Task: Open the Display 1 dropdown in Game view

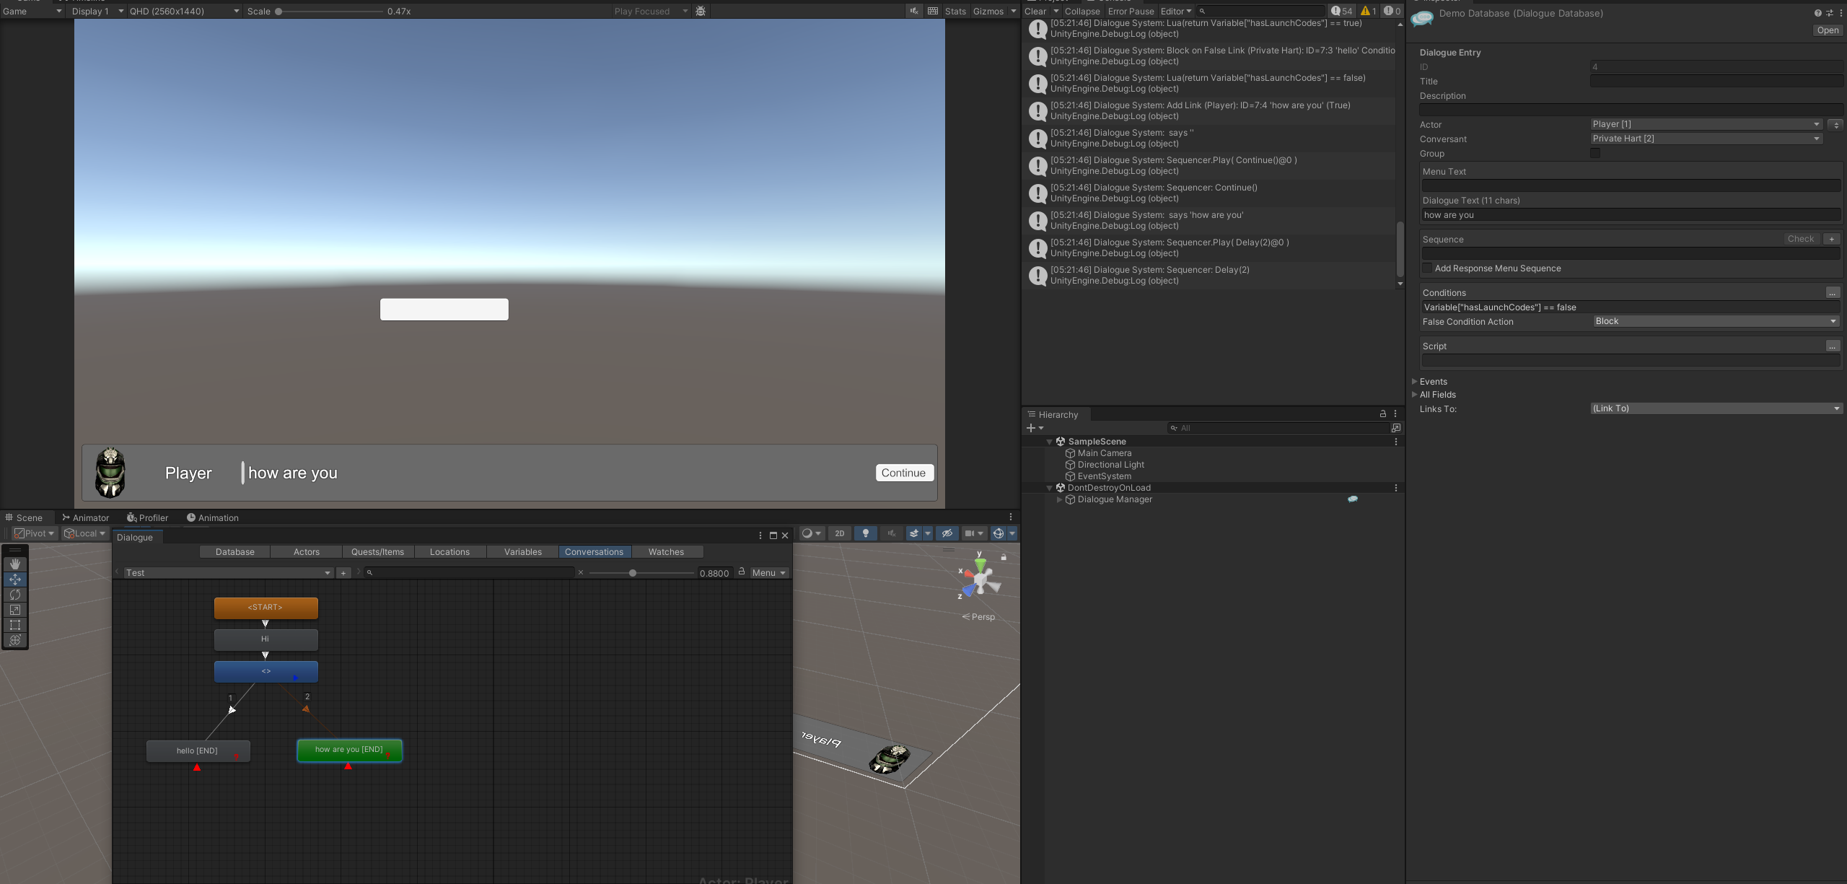Action: [x=97, y=11]
